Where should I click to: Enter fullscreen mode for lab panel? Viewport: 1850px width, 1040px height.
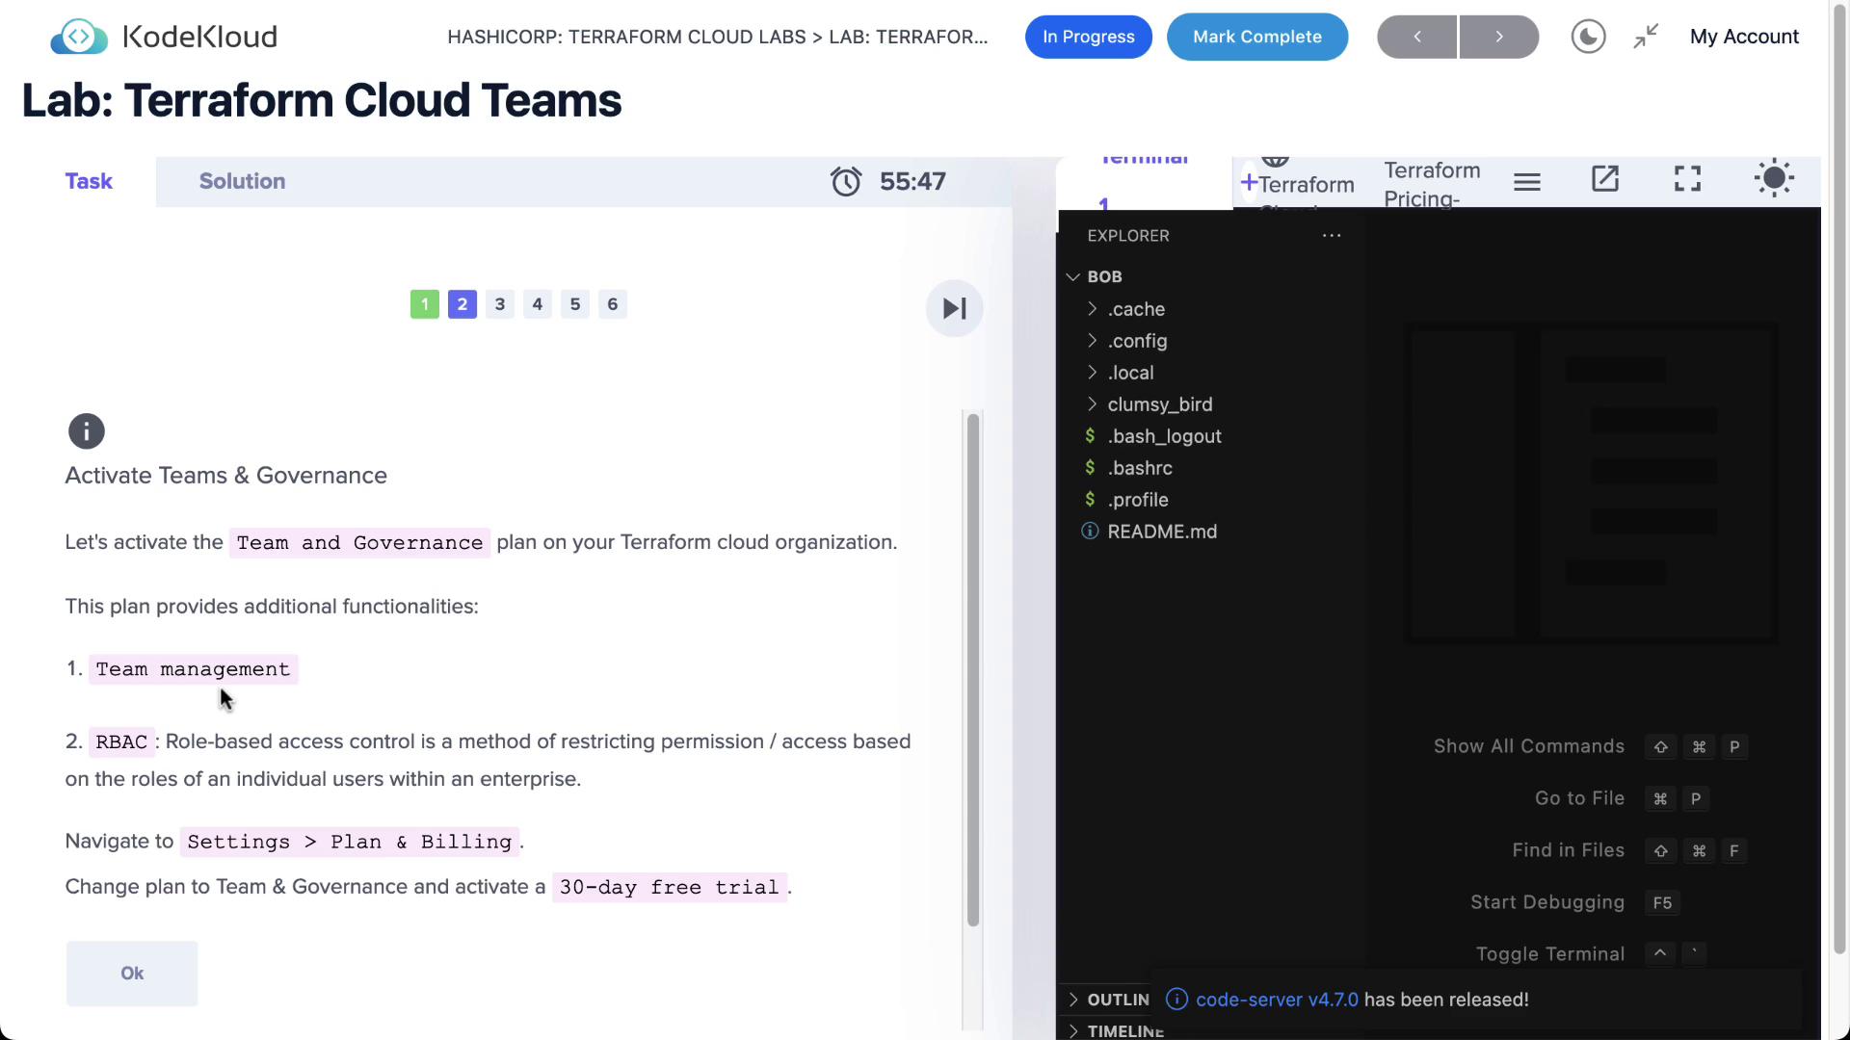point(1687,179)
